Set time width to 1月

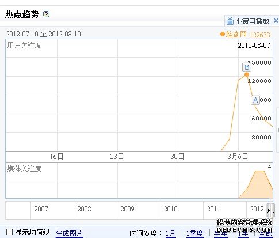[170, 233]
